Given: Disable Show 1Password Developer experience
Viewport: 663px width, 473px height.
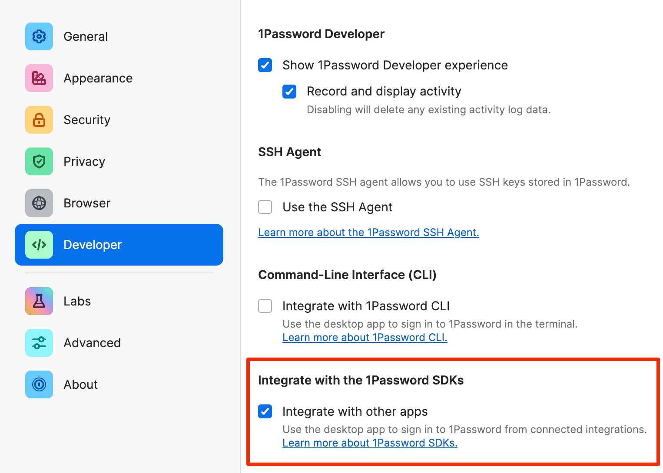Looking at the screenshot, I should [265, 65].
